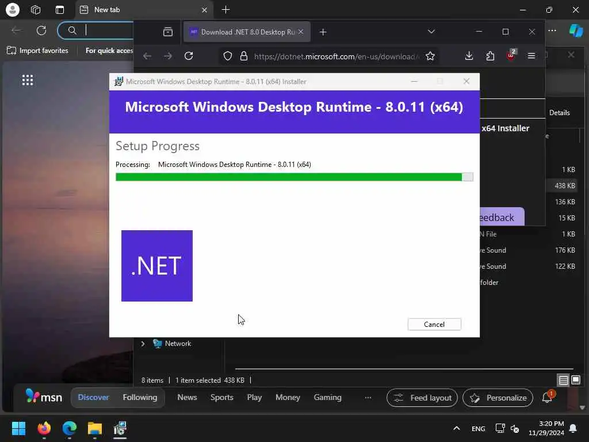Image resolution: width=589 pixels, height=442 pixels.
Task: Open MSN notifications bell
Action: (548, 397)
